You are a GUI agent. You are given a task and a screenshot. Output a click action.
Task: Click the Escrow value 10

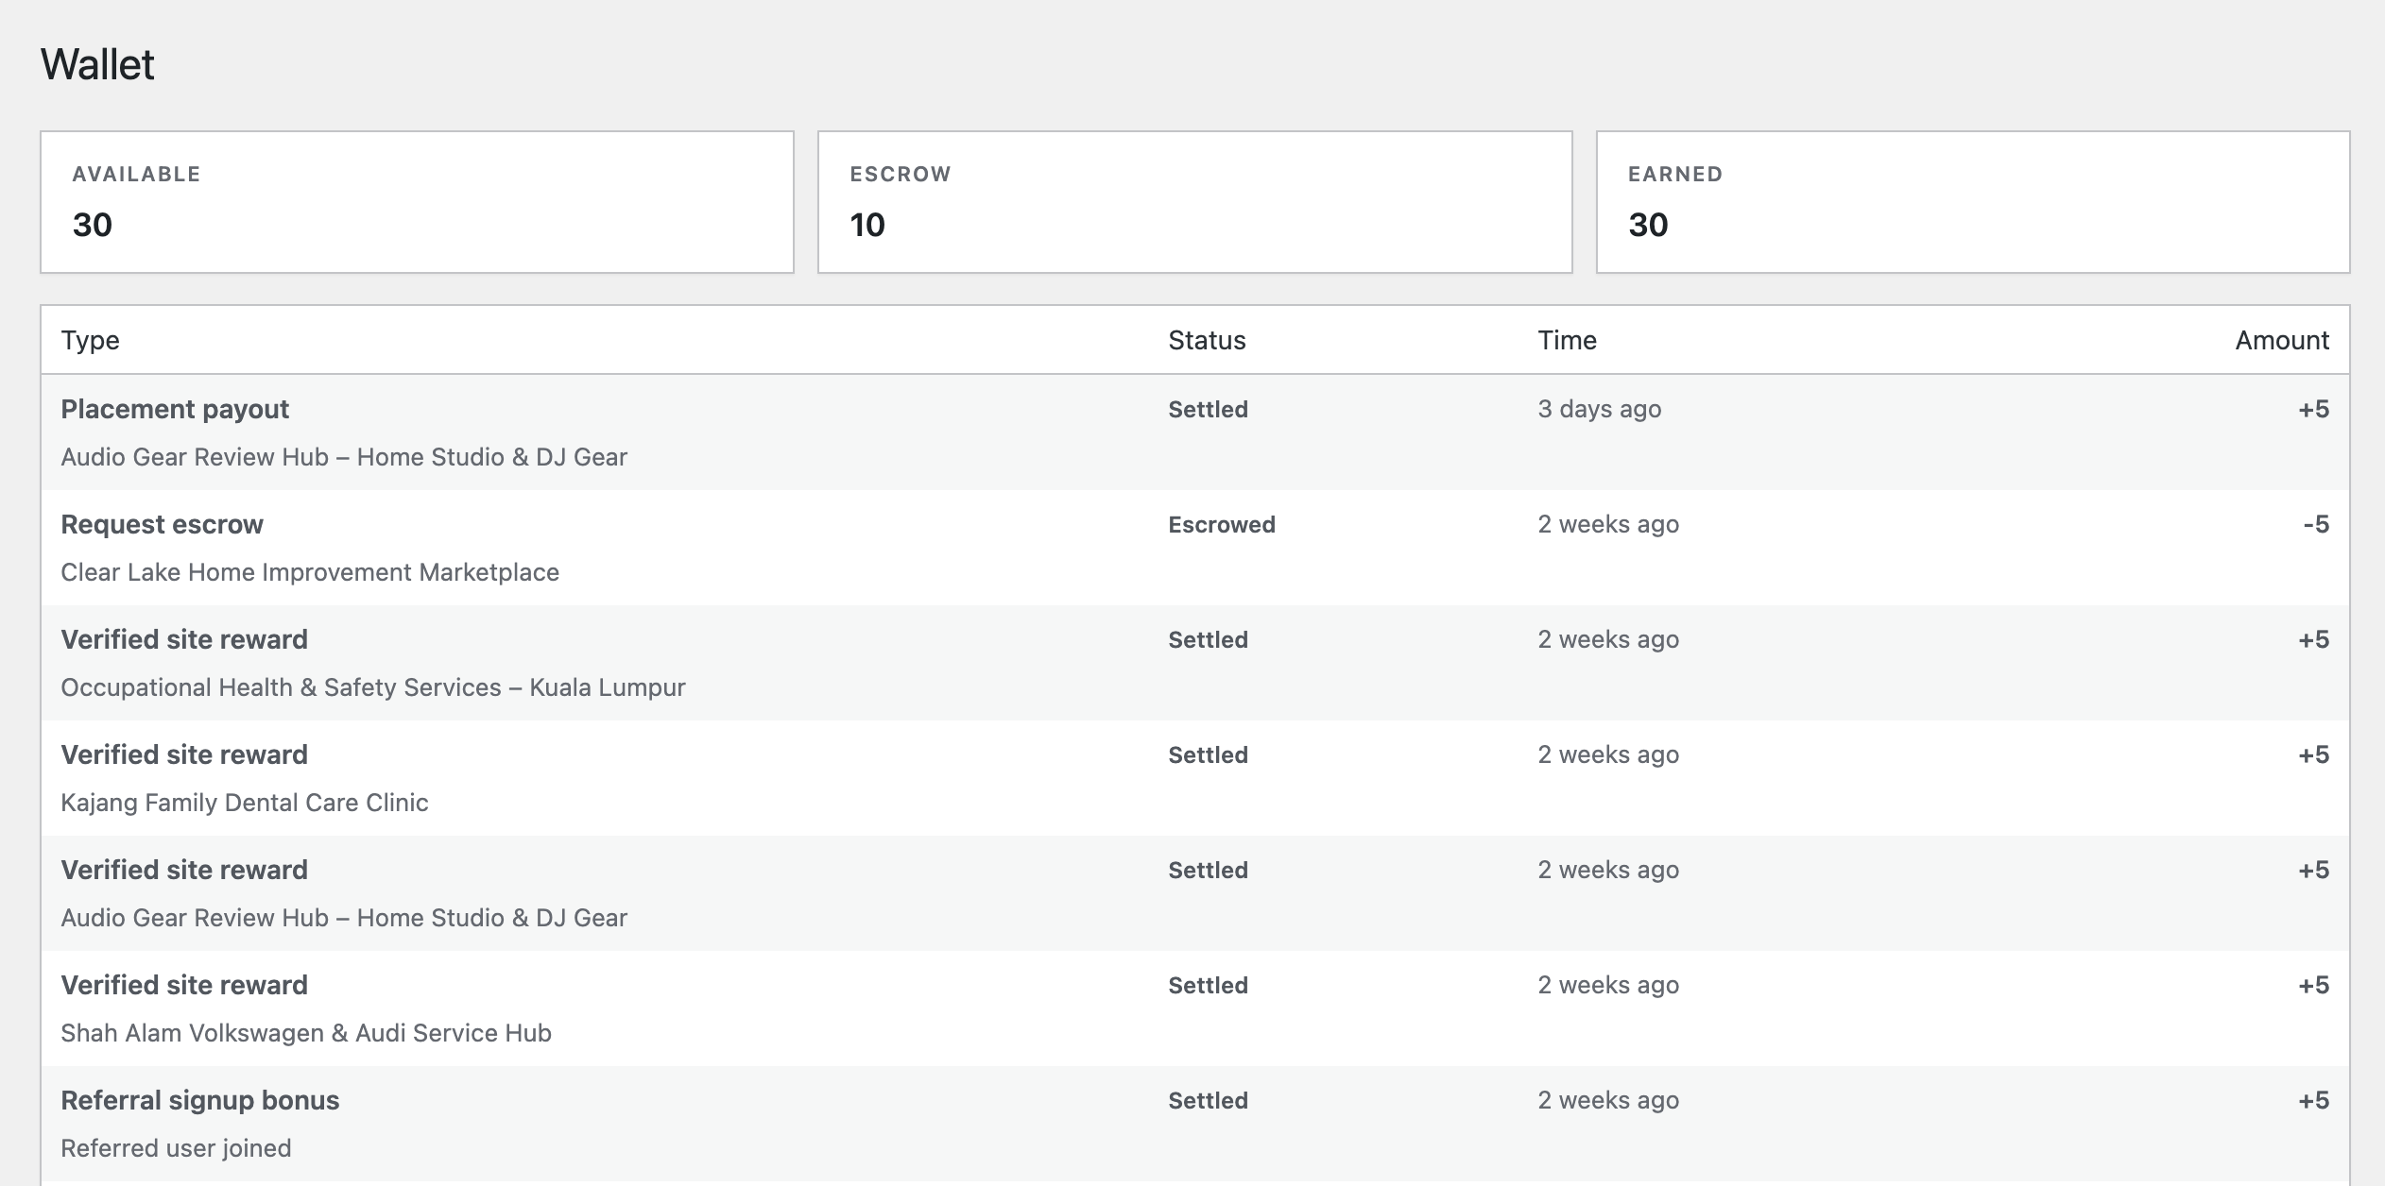tap(867, 225)
